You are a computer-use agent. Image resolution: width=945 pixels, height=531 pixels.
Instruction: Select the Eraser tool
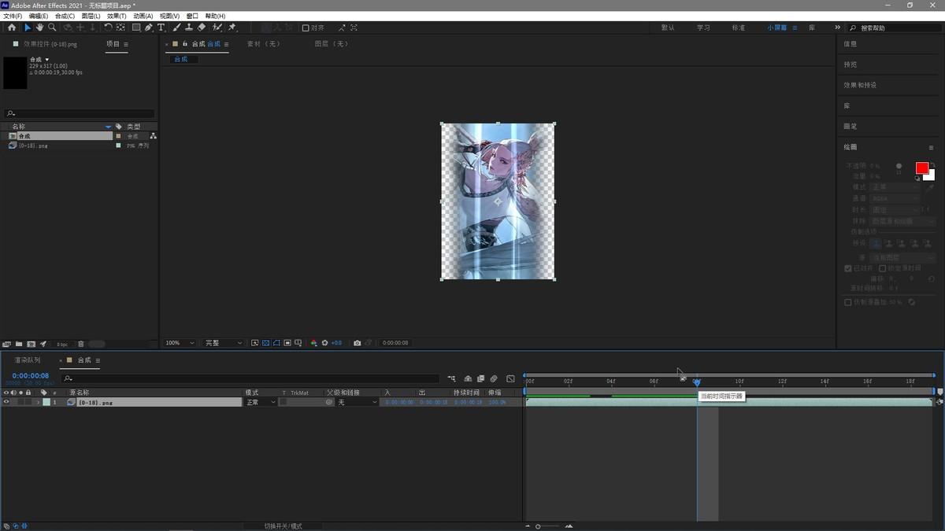pos(202,28)
